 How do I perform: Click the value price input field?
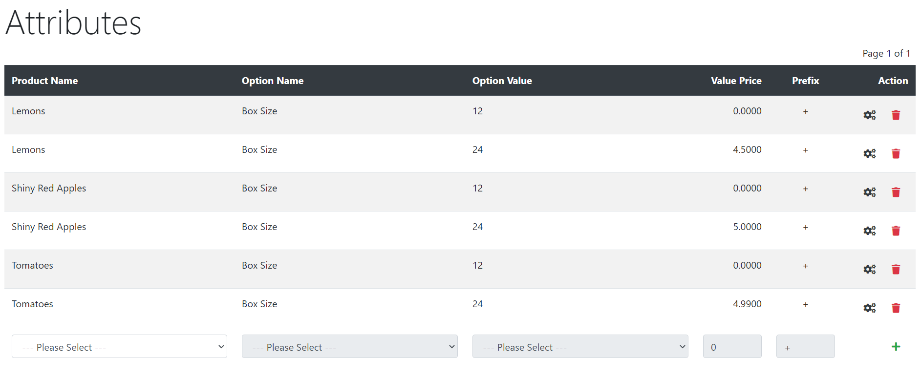pyautogui.click(x=732, y=346)
